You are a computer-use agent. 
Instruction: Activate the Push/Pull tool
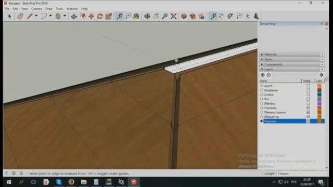(x=74, y=16)
